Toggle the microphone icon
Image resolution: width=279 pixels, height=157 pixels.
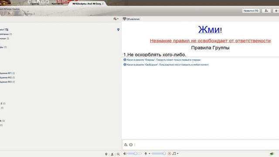[146, 154]
